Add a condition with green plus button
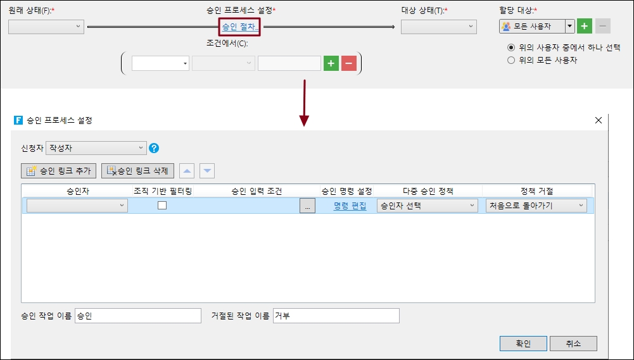The image size is (634, 360). tap(331, 63)
